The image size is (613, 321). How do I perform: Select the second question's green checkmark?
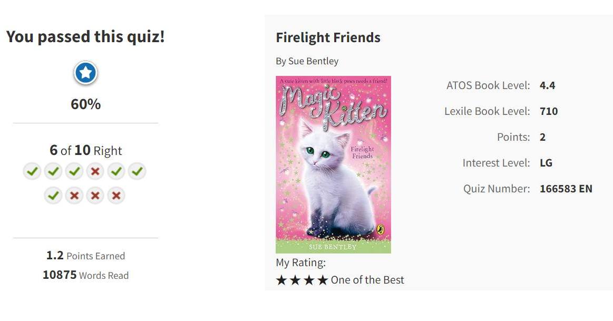pos(53,171)
